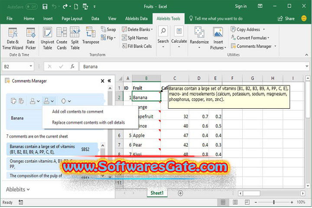Select the cell containing Apple

click(146, 135)
